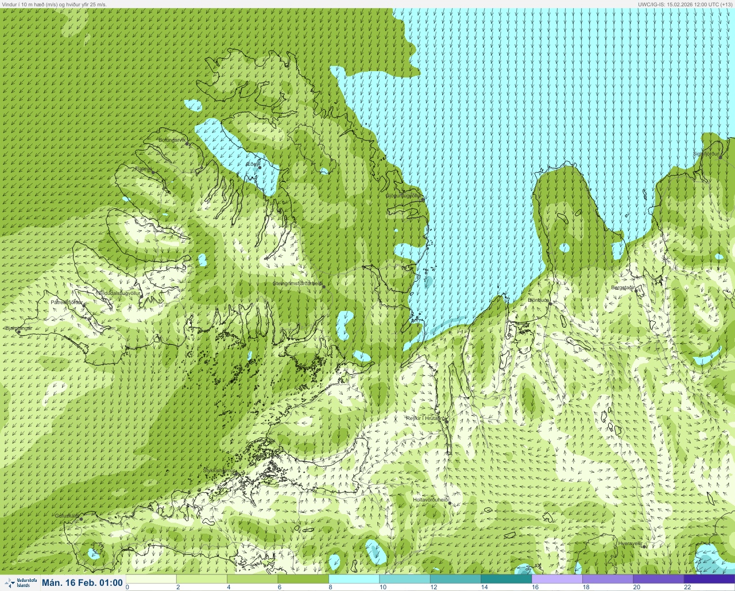Select the dark purple swatch above 22
This screenshot has width=735, height=591.
[x=709, y=579]
